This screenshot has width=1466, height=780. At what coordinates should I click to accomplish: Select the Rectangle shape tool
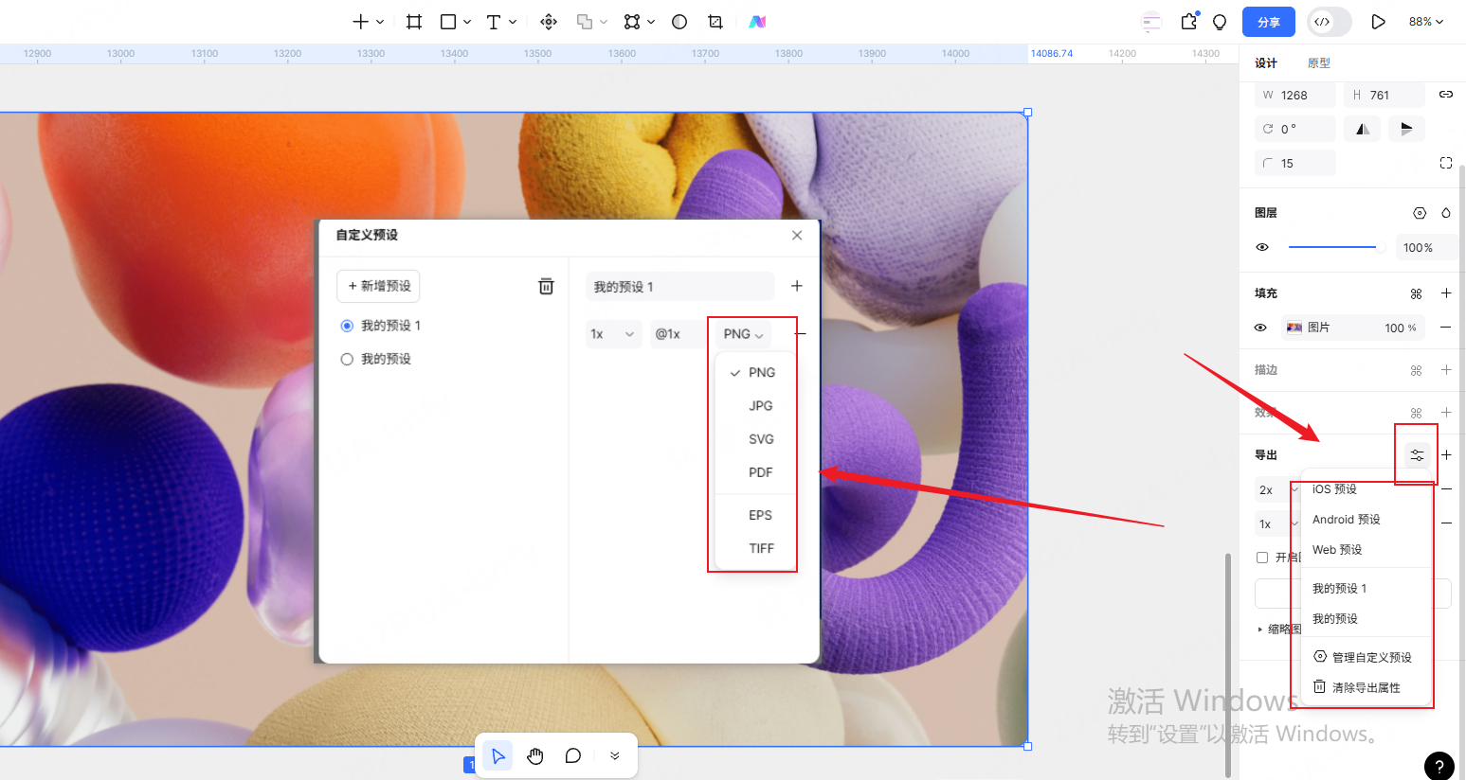point(448,22)
